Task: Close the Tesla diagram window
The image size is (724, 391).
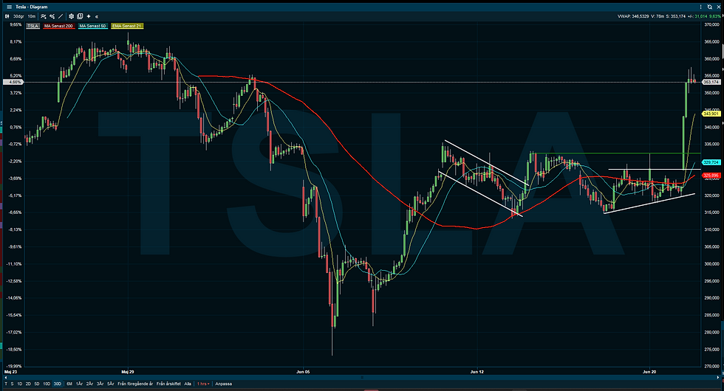Action: click(718, 7)
